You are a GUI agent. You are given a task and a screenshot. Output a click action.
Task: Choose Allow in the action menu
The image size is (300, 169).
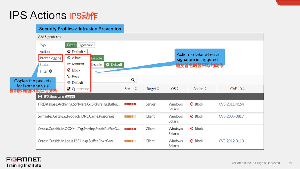coord(76,58)
